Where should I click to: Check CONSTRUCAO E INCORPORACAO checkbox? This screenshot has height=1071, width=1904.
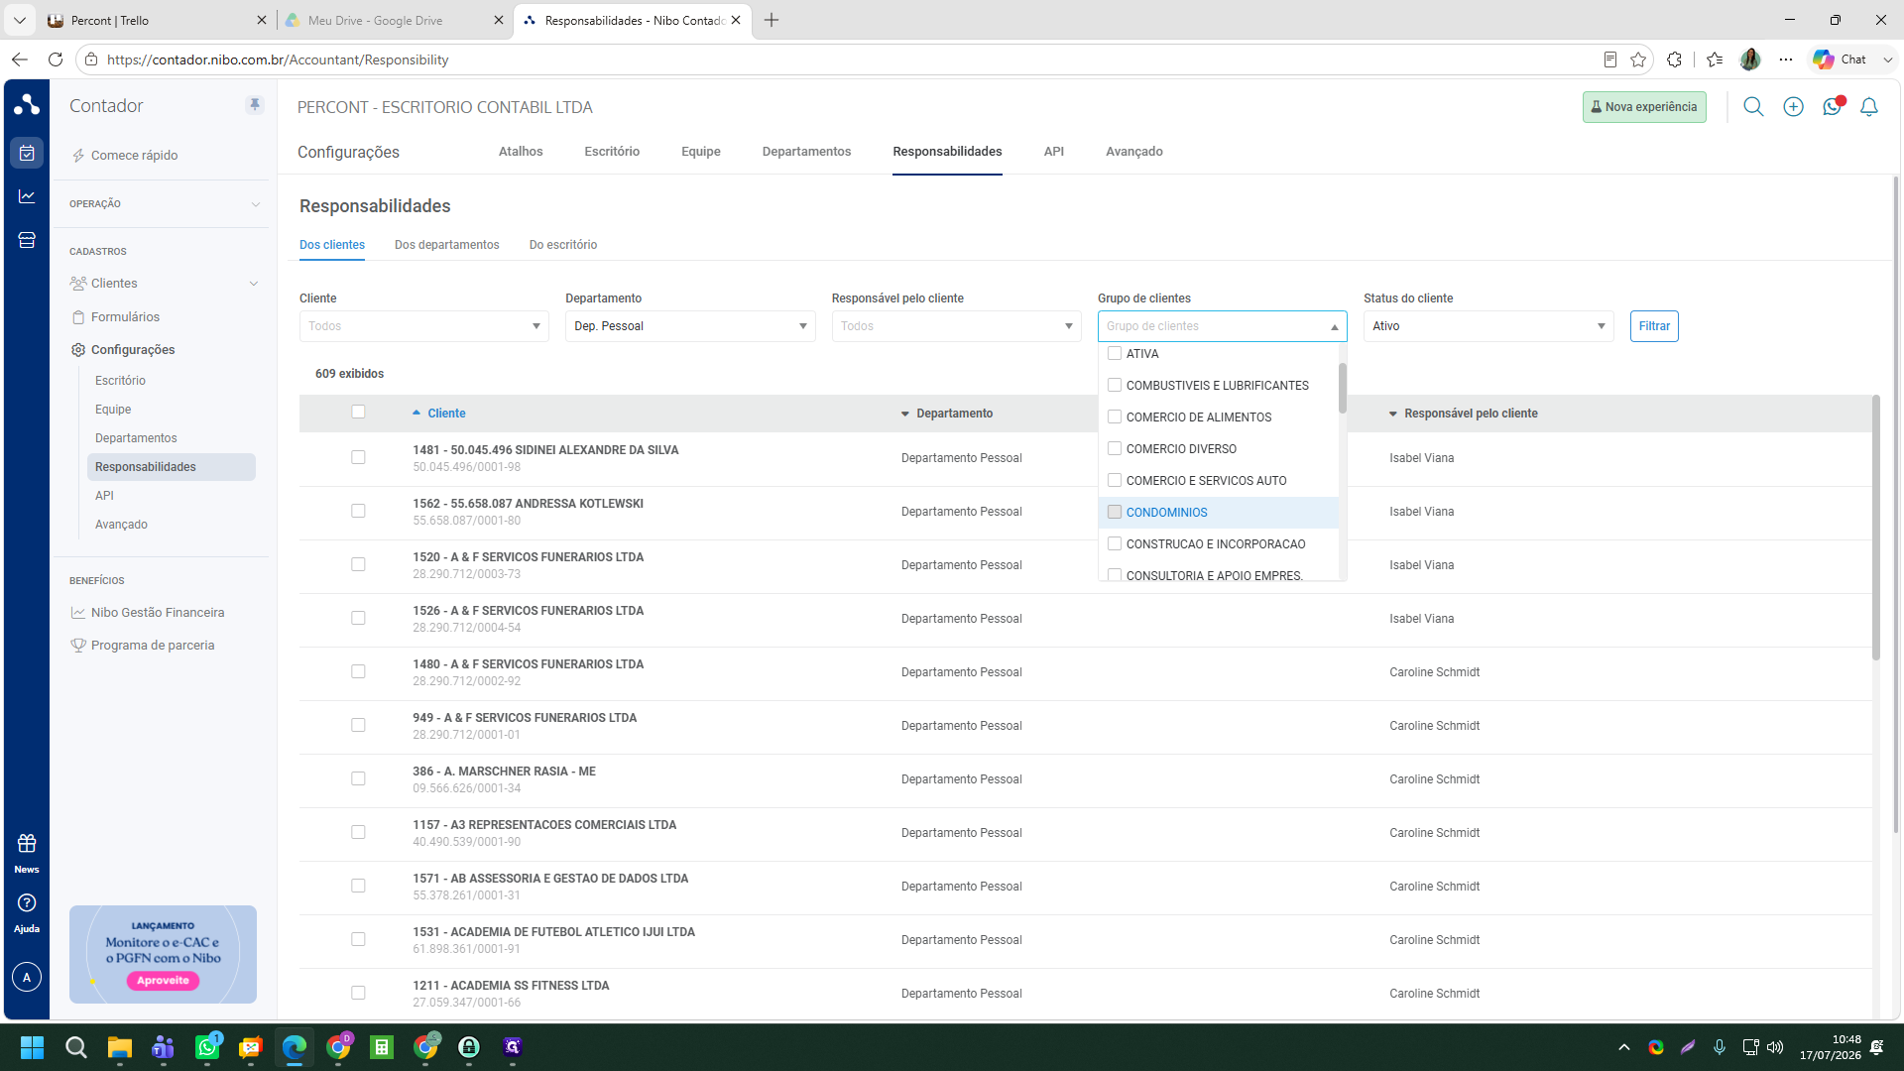pos(1115,543)
